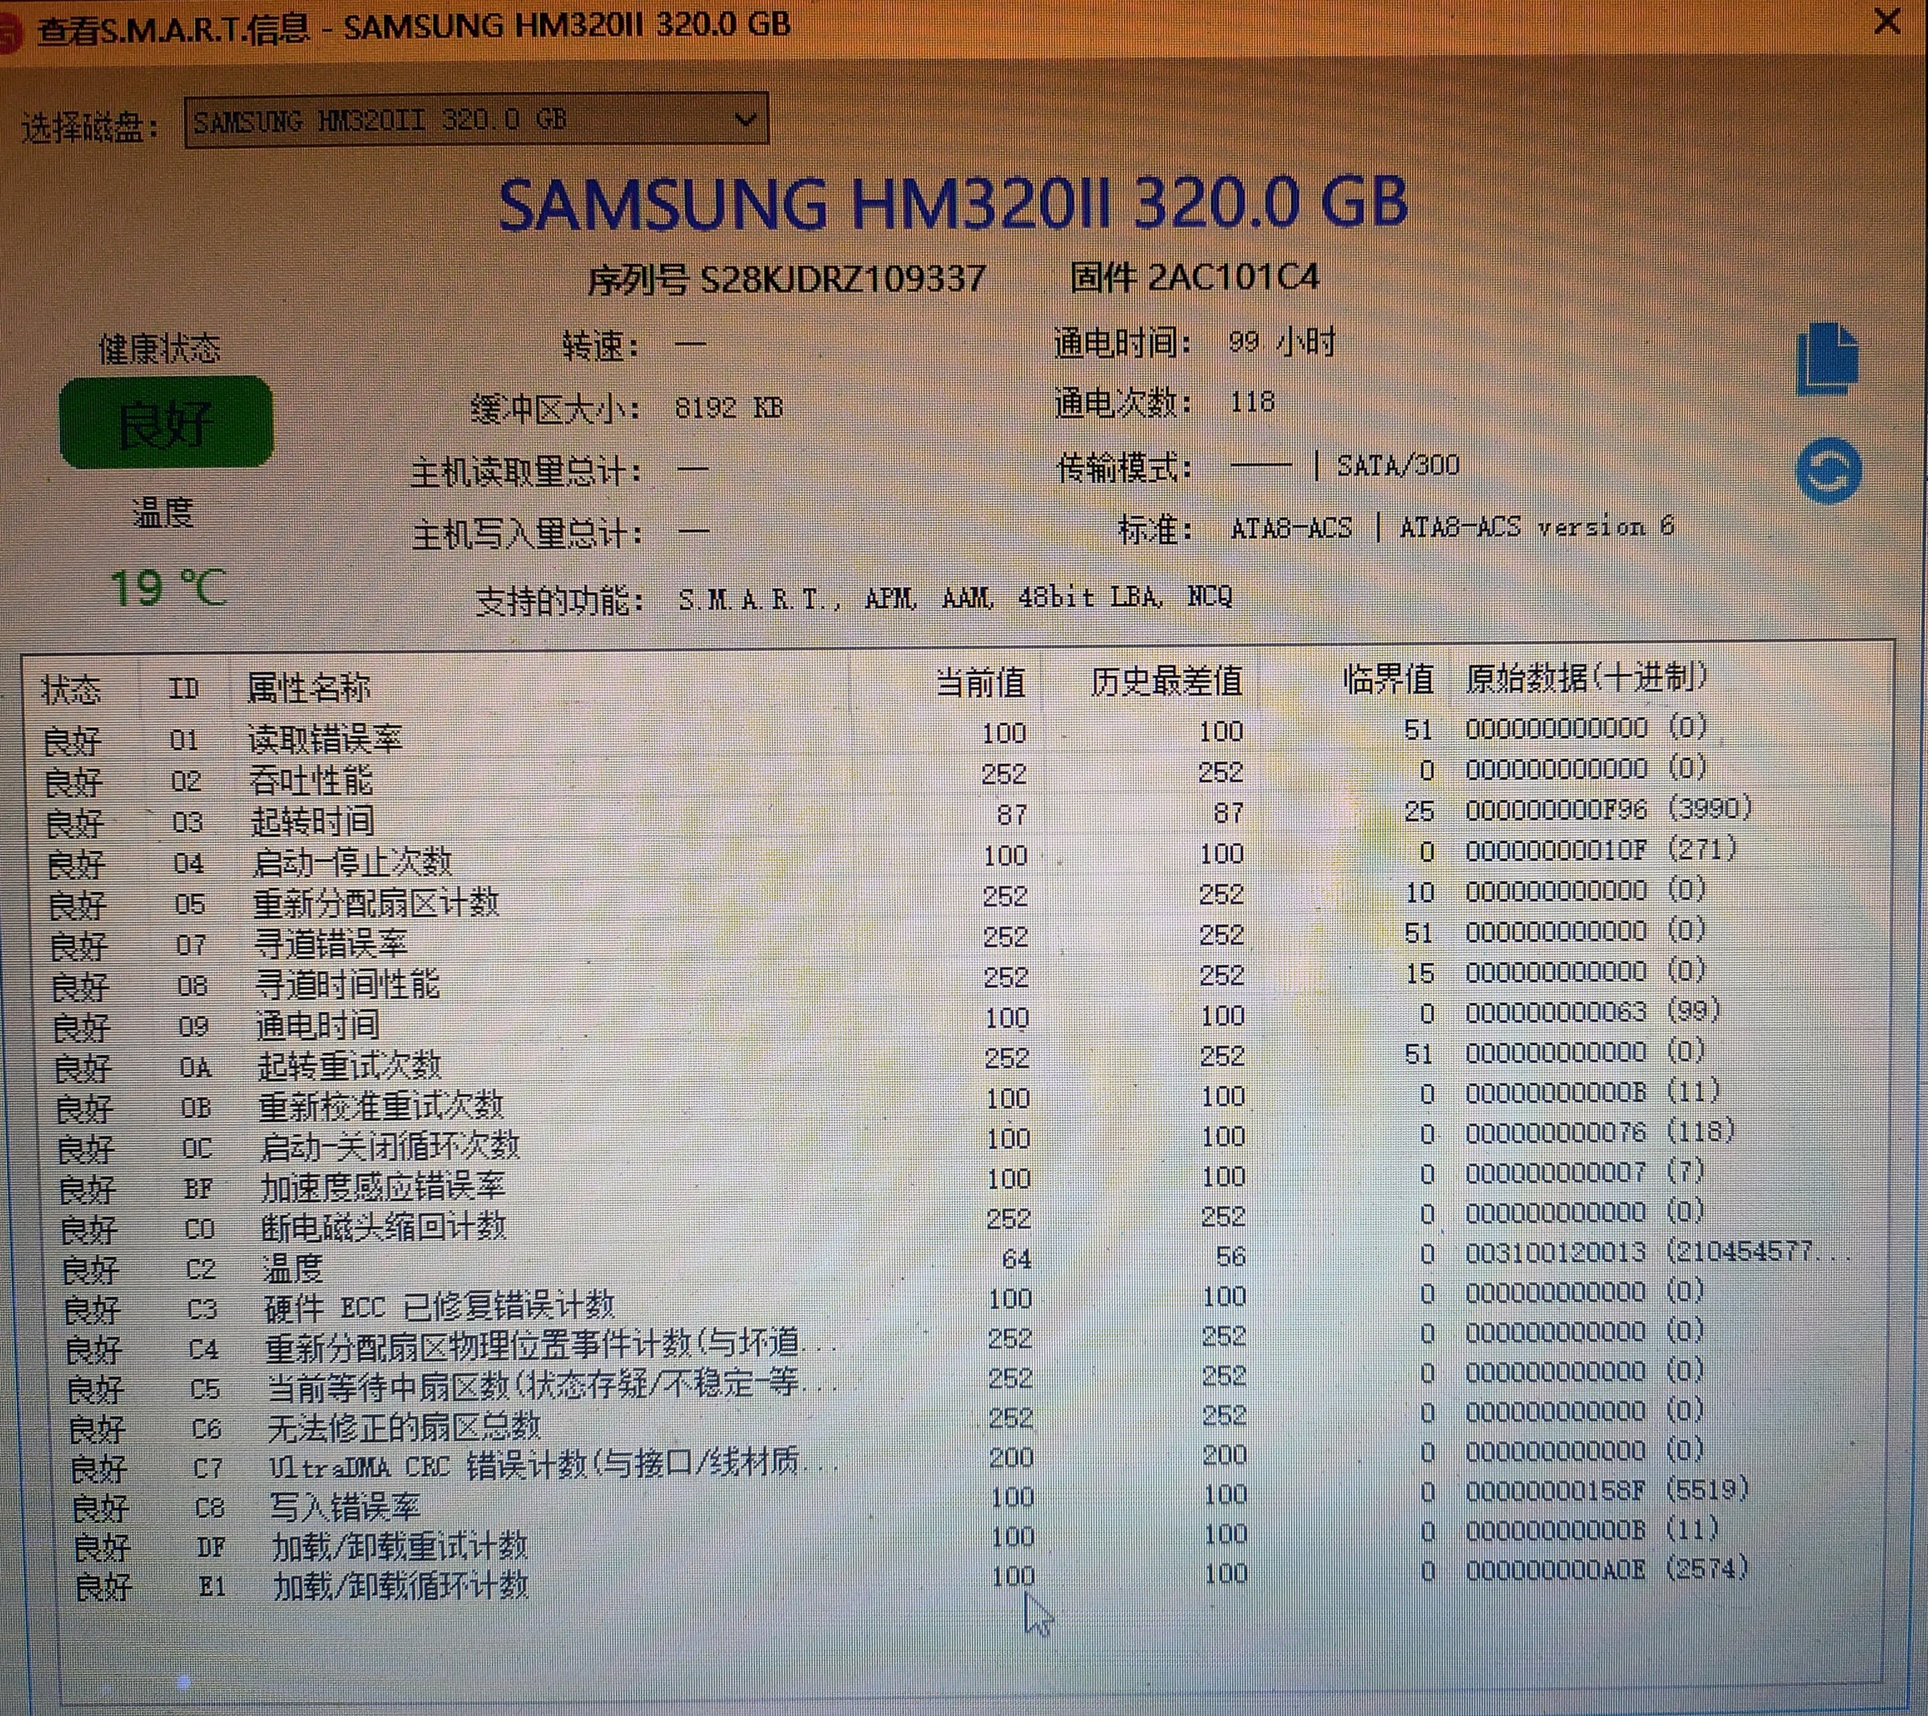This screenshot has width=1928, height=1716.
Task: Click the 118 power-on count value
Action: 1253,403
